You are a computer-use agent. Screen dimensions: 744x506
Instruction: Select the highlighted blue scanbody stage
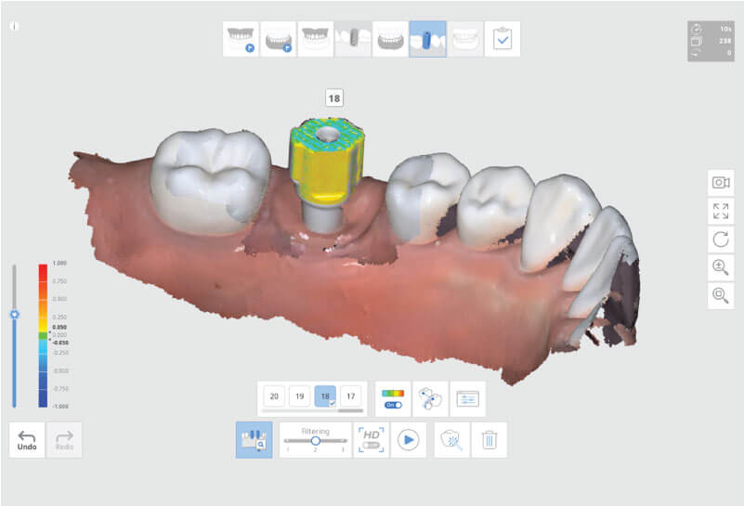(x=427, y=39)
